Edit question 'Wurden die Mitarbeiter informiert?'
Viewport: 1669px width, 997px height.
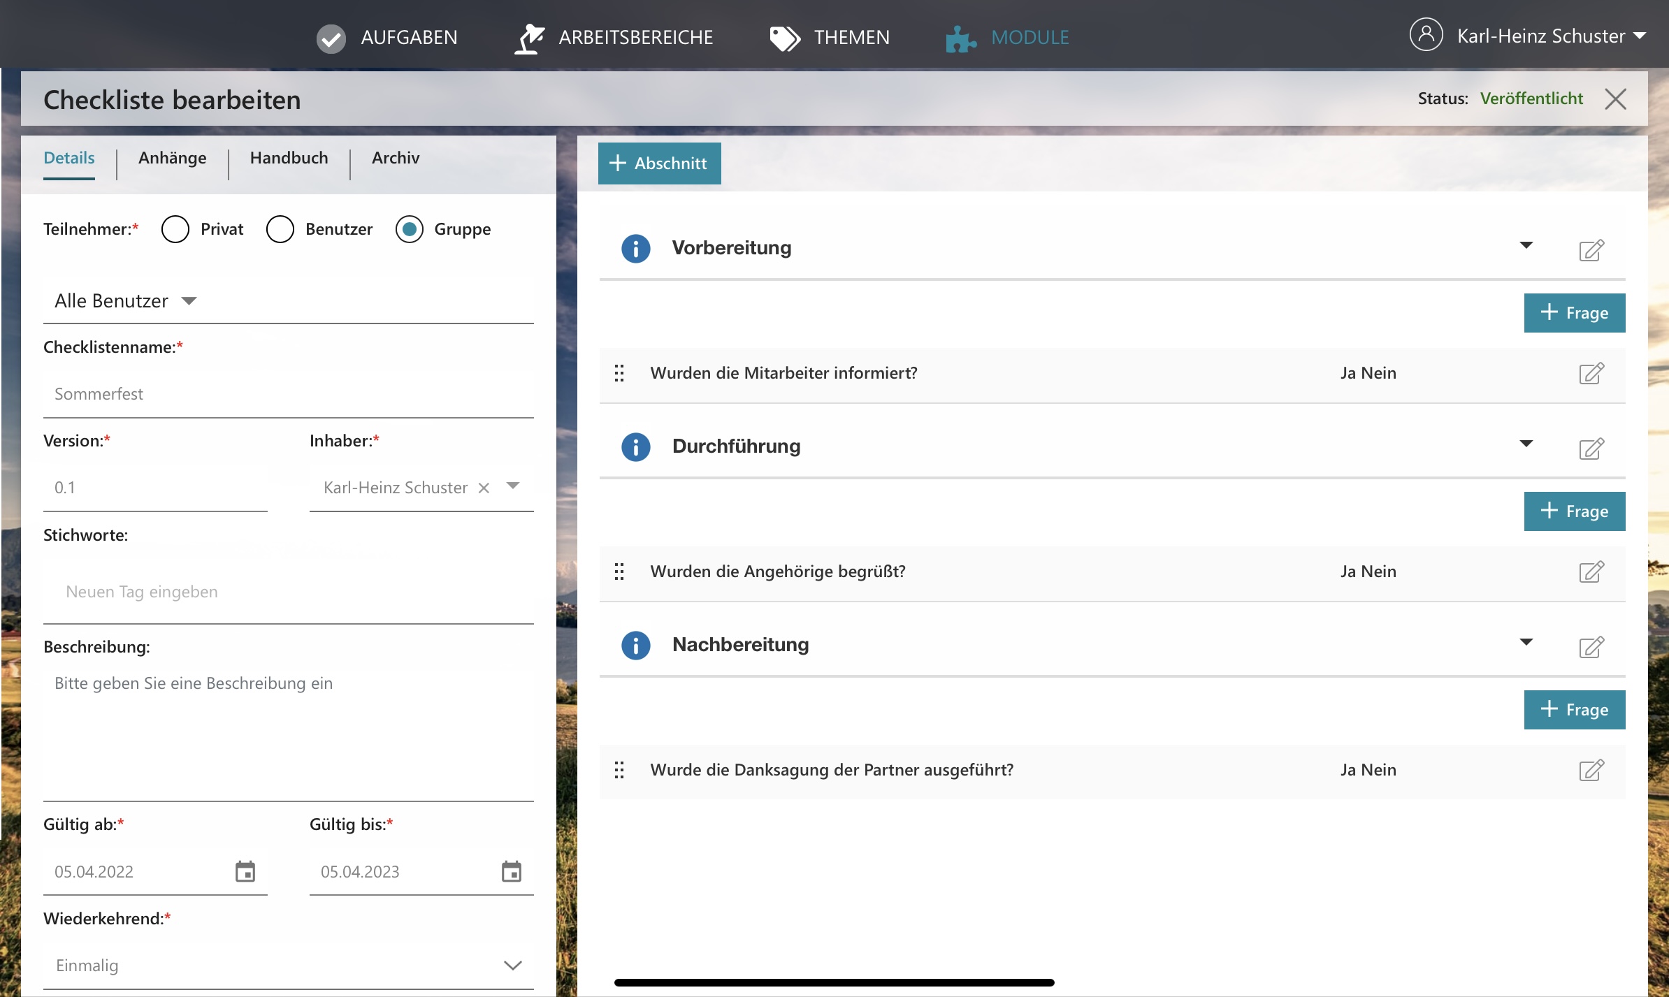click(1591, 373)
